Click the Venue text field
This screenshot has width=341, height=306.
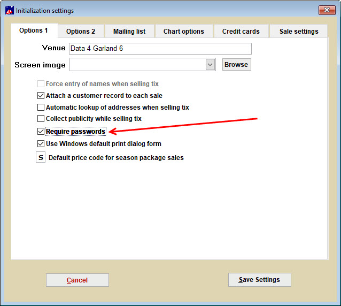click(160, 49)
